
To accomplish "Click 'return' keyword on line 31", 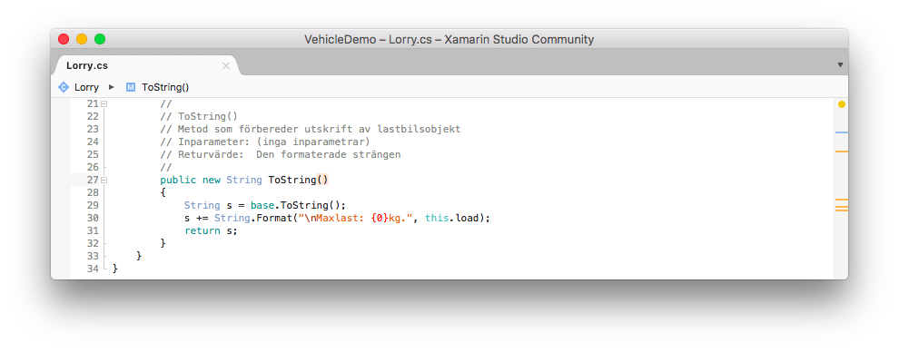I will click(202, 230).
